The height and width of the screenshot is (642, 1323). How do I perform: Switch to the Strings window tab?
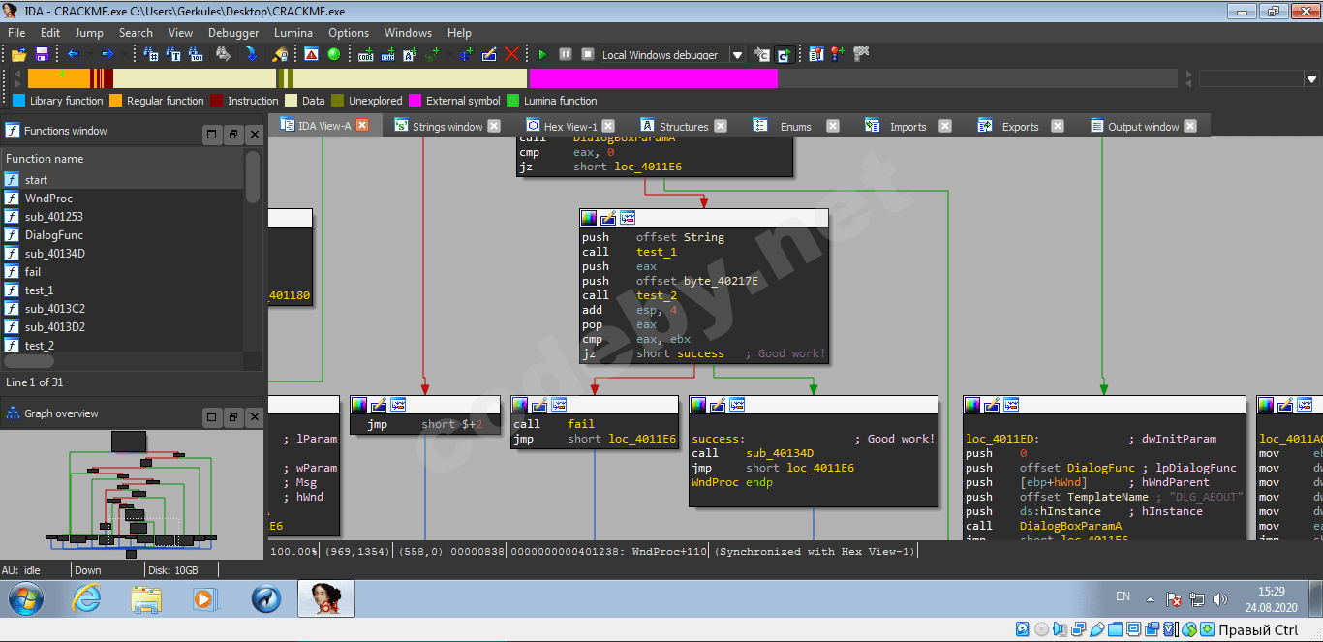(446, 127)
